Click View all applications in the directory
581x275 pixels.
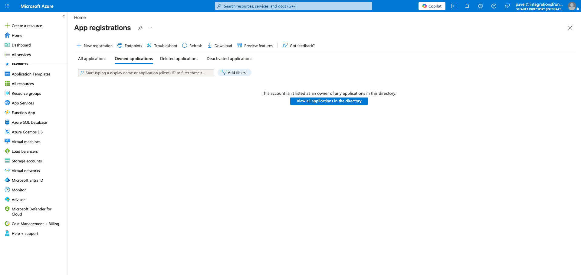coord(329,101)
